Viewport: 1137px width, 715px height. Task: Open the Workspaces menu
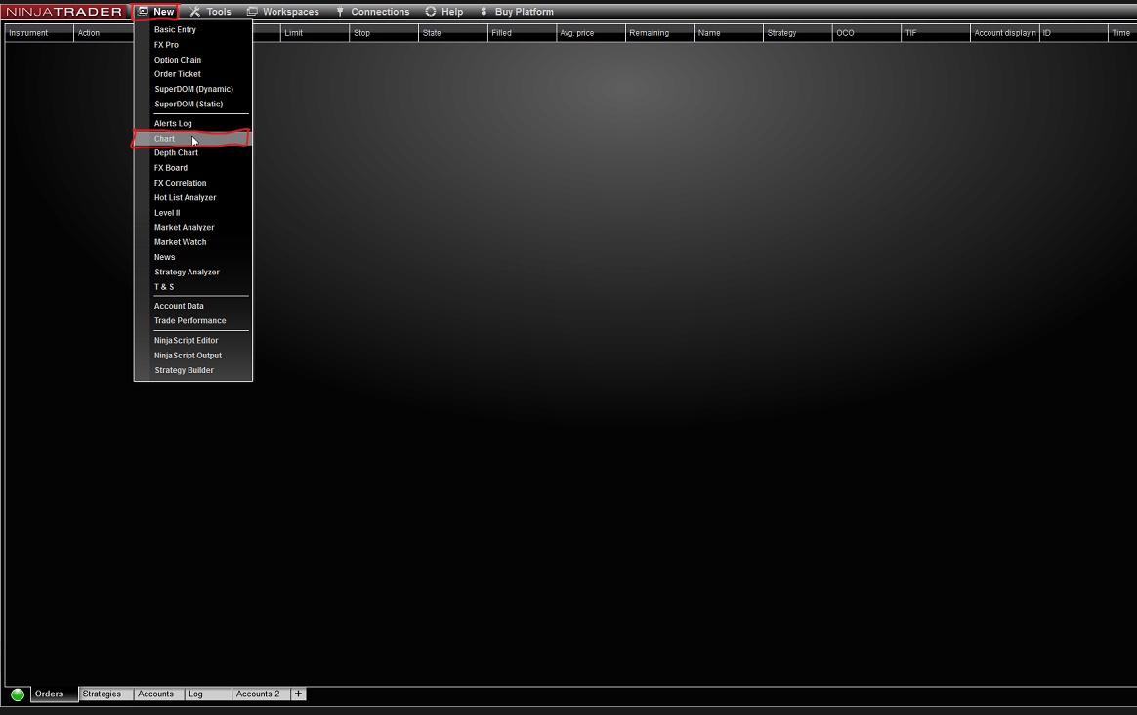(283, 12)
